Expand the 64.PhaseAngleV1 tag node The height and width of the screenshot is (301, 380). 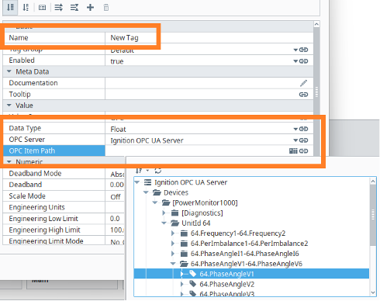click(182, 274)
